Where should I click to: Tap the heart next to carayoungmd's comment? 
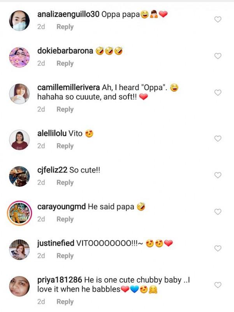(218, 212)
